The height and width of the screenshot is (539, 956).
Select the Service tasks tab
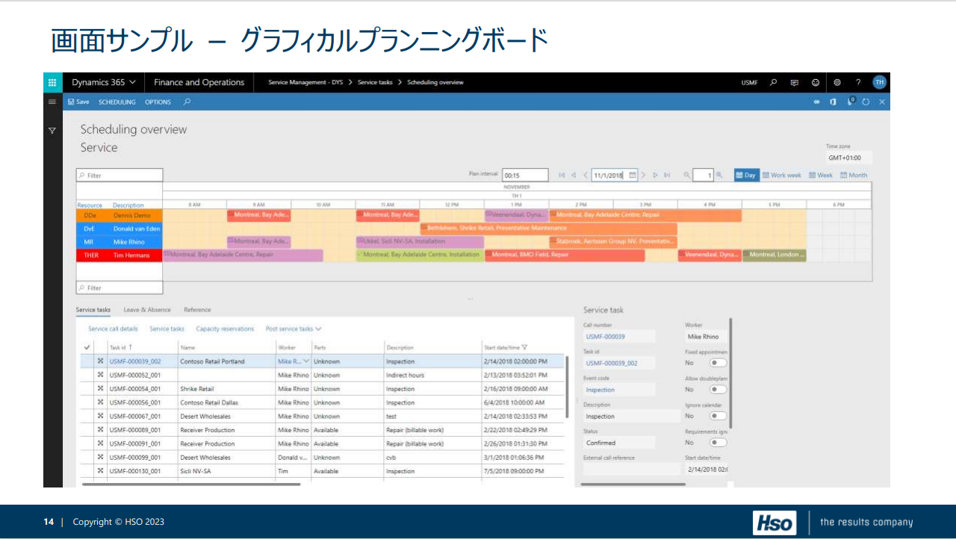click(x=93, y=310)
